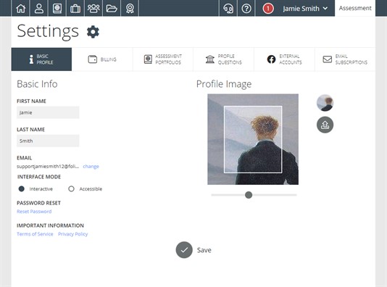
Task: Click the profile image zoom slider handle
Action: 249,195
